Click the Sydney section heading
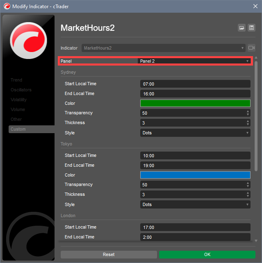The height and width of the screenshot is (263, 262). coord(68,72)
